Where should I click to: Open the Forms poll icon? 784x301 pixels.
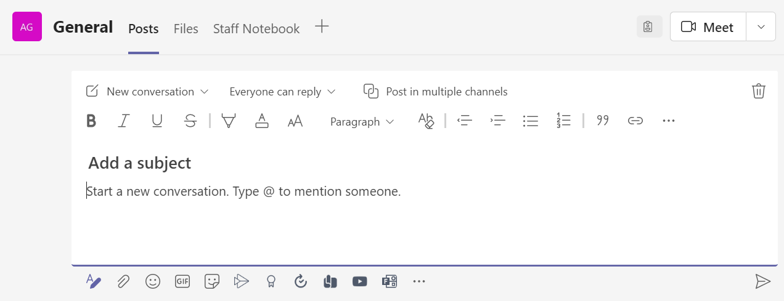(x=390, y=281)
